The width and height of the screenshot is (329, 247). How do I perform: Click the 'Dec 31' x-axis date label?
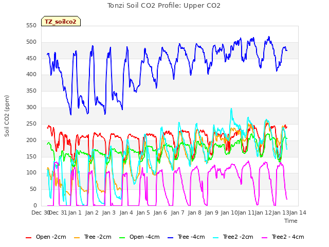pos(58,213)
